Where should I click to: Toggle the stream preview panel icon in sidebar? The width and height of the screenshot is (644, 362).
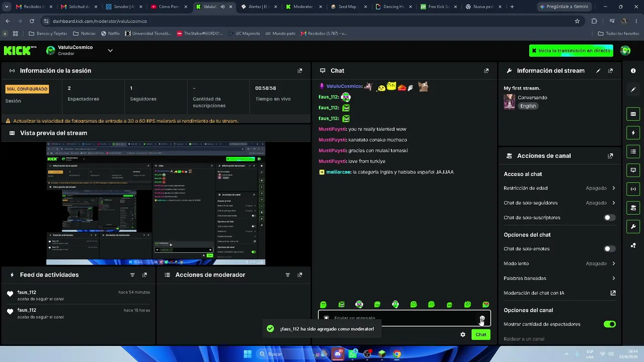point(633,114)
